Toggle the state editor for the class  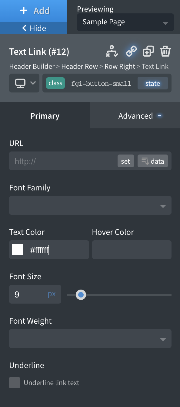click(x=152, y=83)
